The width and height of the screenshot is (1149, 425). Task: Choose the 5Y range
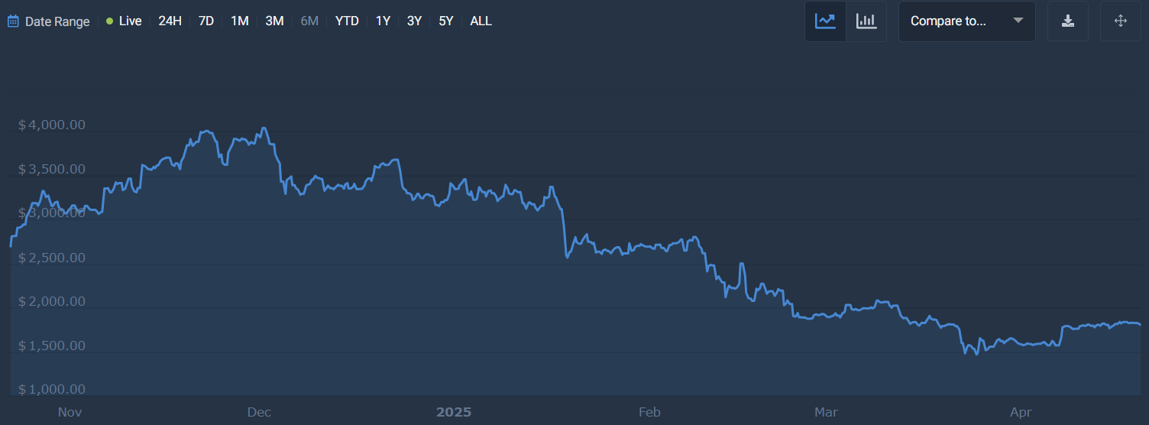click(446, 21)
